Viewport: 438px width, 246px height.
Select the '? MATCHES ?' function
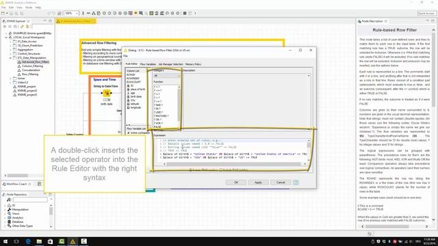point(162,115)
